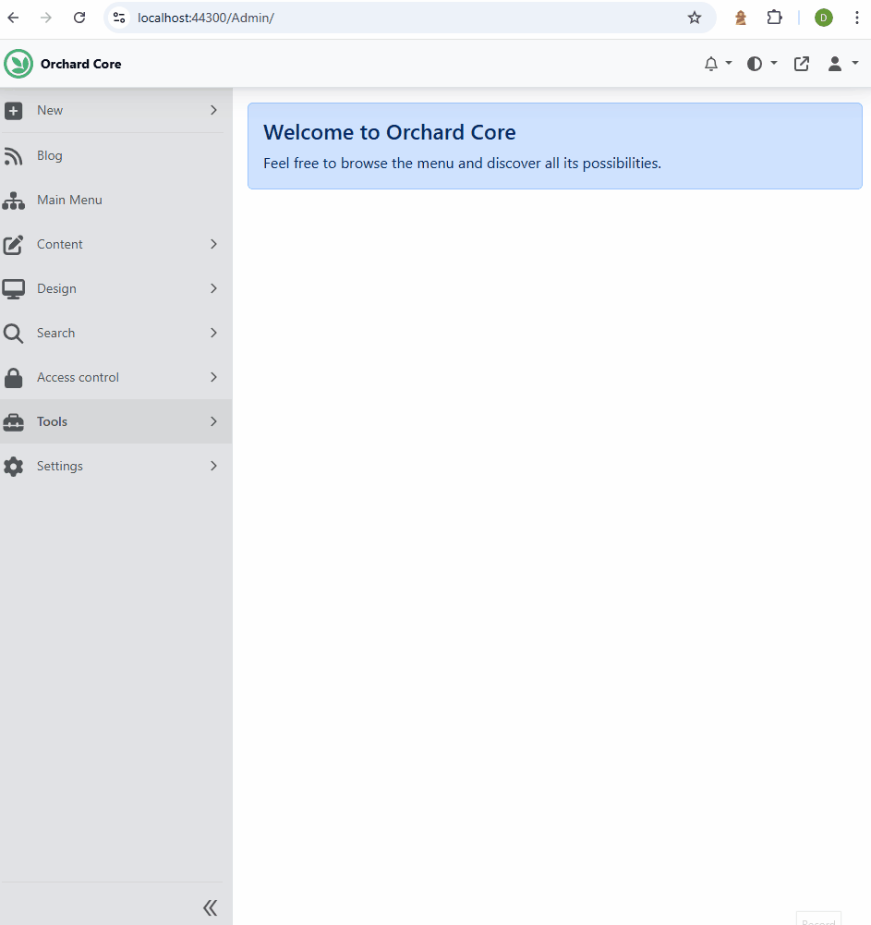View site information icon in address bar
Viewport: 871px width, 925px height.
click(119, 18)
